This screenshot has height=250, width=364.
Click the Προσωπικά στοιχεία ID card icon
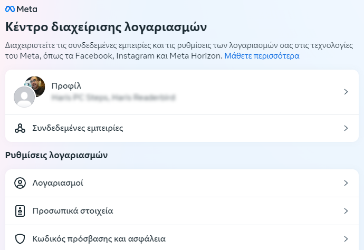tap(20, 211)
